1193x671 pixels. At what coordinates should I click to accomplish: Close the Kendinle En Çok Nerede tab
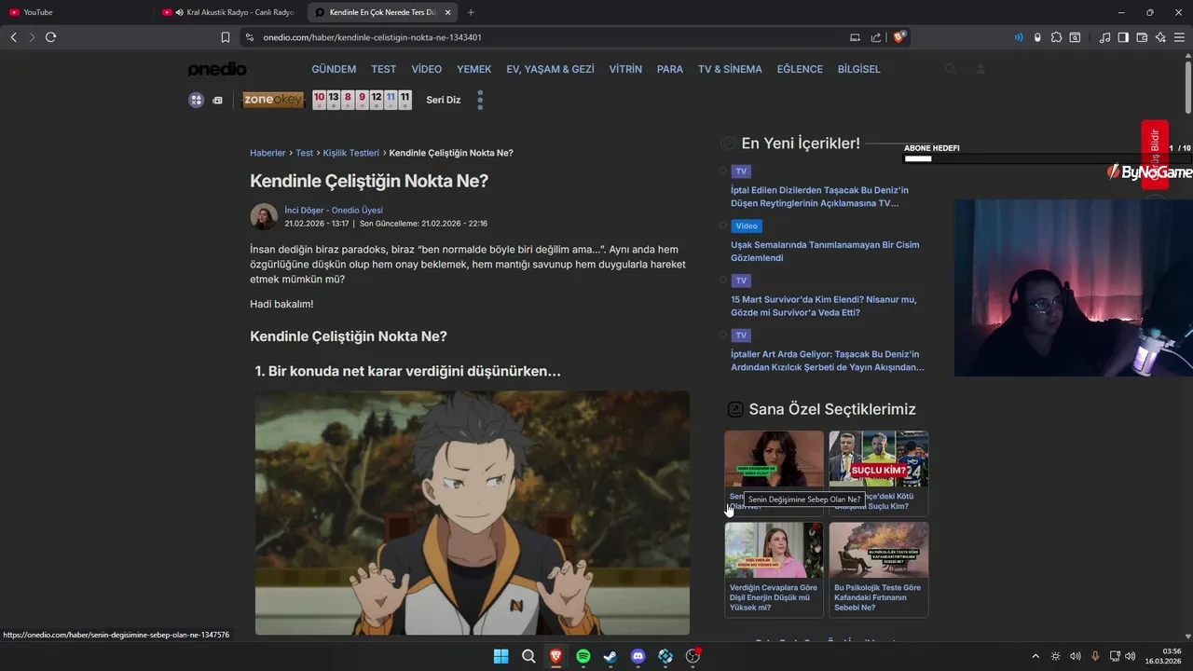(x=448, y=12)
